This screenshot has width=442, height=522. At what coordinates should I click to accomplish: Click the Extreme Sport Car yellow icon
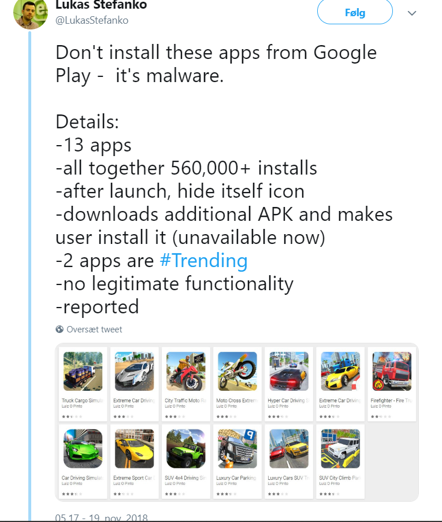tap(134, 449)
